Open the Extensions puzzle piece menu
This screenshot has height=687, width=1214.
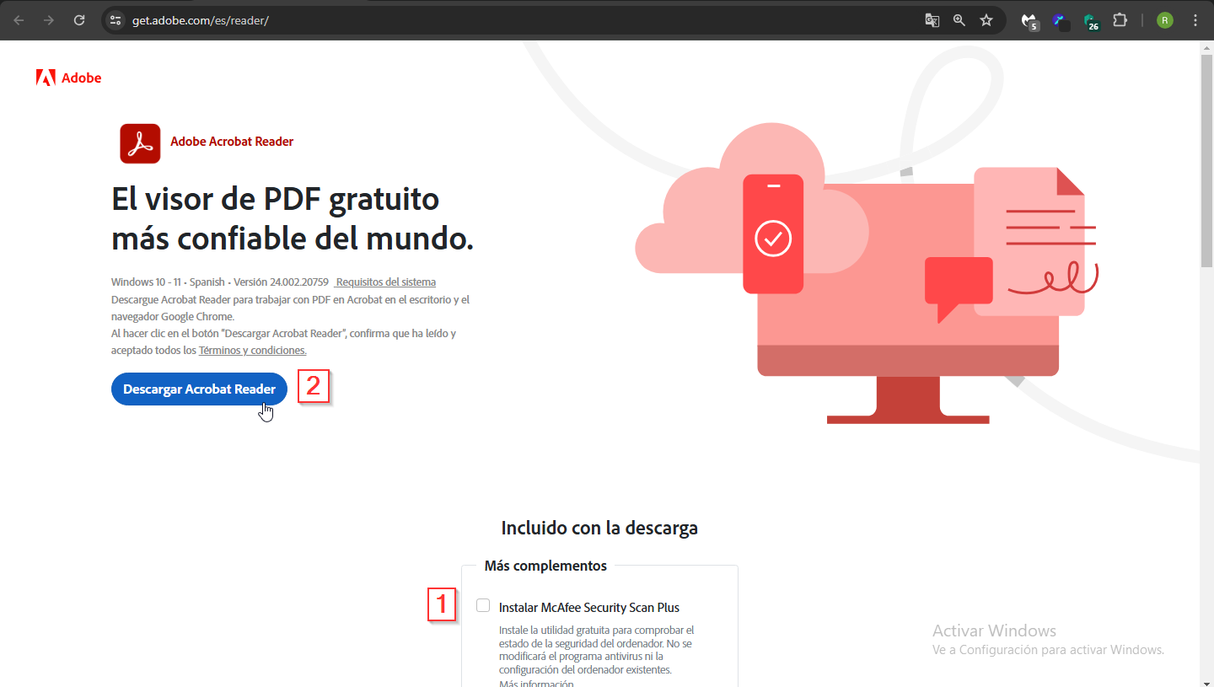tap(1120, 20)
